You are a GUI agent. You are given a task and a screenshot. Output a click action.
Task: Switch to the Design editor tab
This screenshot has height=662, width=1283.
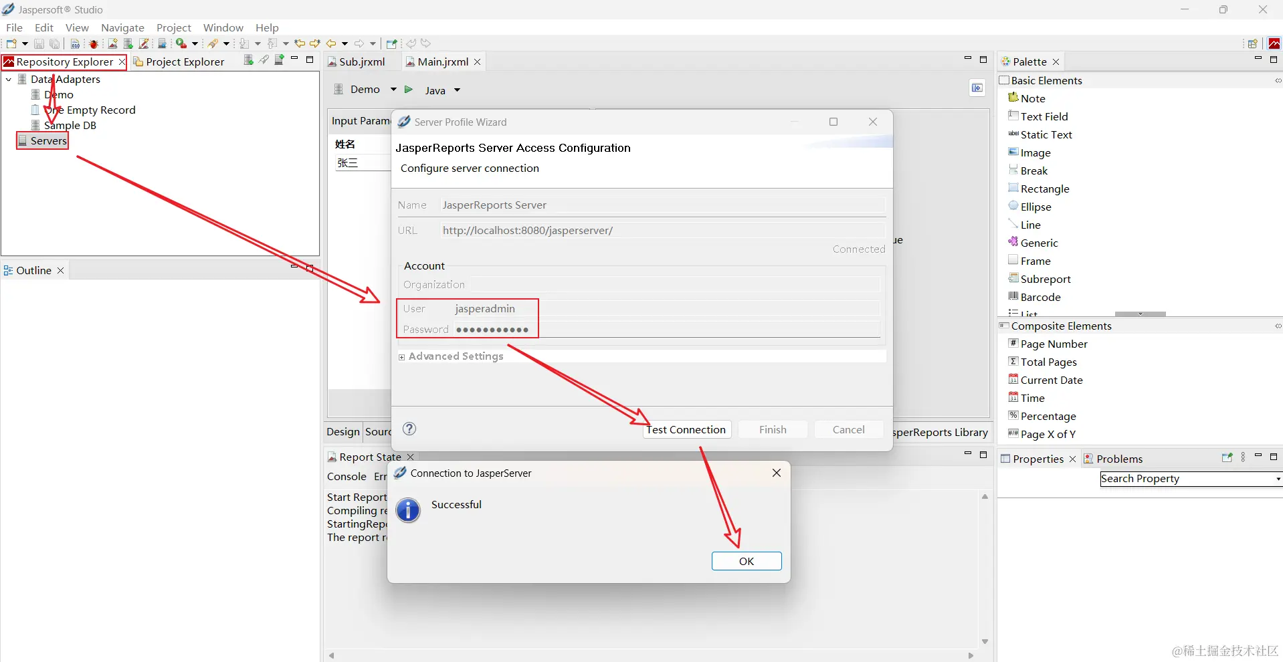pyautogui.click(x=343, y=432)
